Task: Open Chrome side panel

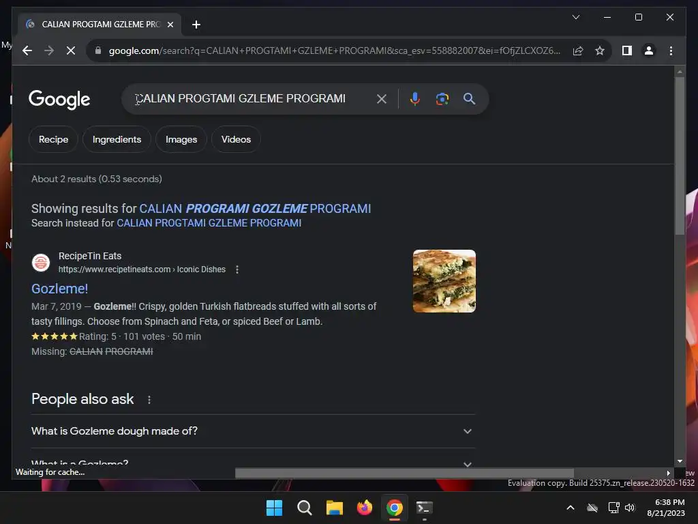Action: pos(627,50)
